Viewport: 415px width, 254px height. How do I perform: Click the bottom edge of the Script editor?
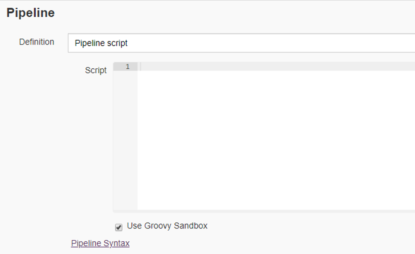pos(265,209)
